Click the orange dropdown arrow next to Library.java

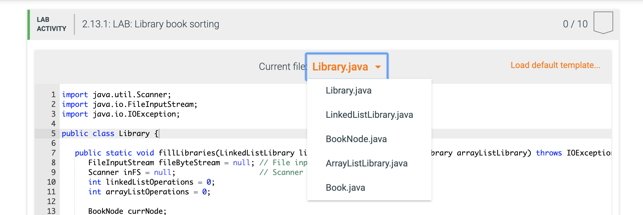coord(378,67)
